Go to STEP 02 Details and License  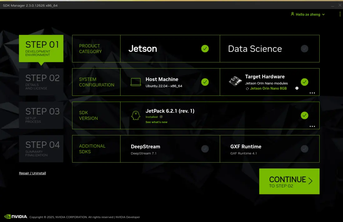click(x=41, y=82)
